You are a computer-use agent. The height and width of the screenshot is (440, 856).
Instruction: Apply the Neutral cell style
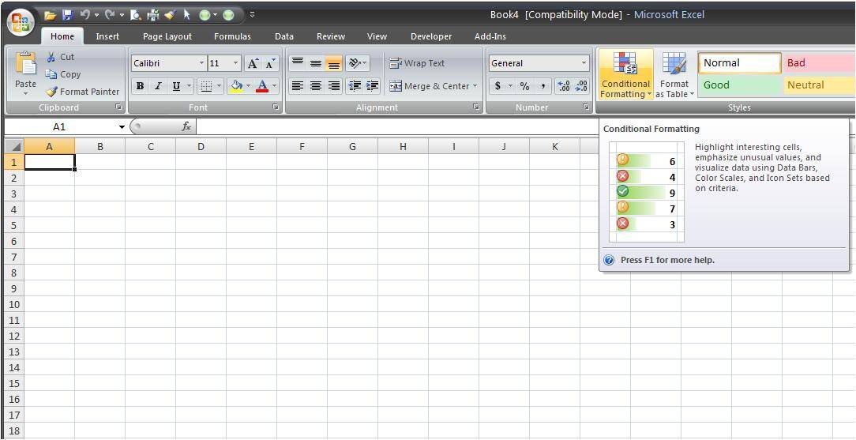[x=819, y=85]
